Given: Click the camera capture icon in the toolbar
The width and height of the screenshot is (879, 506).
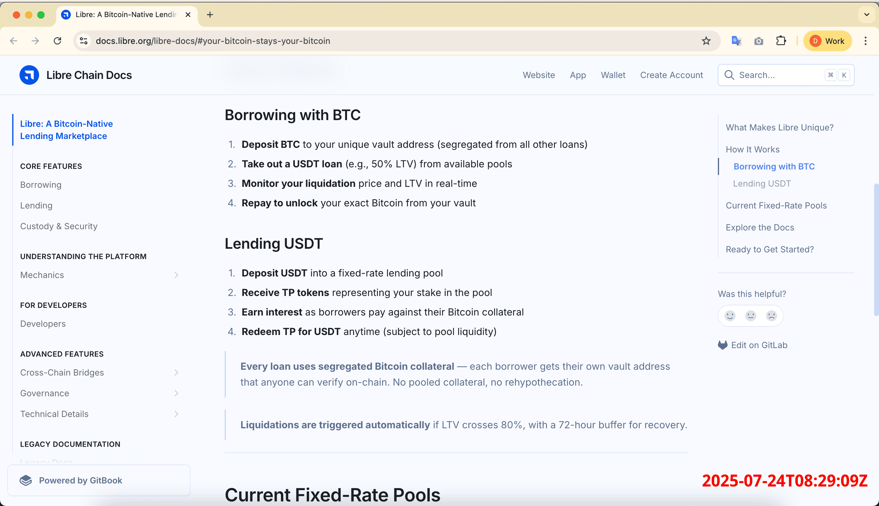Looking at the screenshot, I should 759,41.
